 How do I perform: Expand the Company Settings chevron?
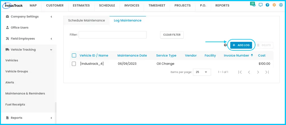(51, 17)
